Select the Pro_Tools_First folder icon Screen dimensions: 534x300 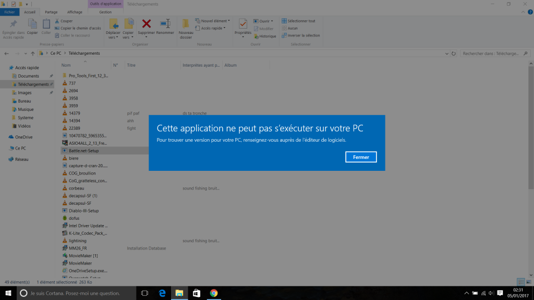coord(65,76)
